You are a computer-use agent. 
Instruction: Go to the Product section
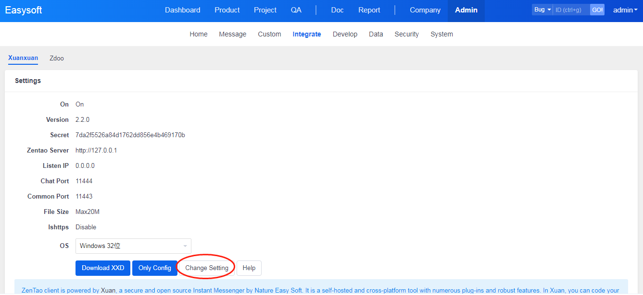tap(227, 10)
